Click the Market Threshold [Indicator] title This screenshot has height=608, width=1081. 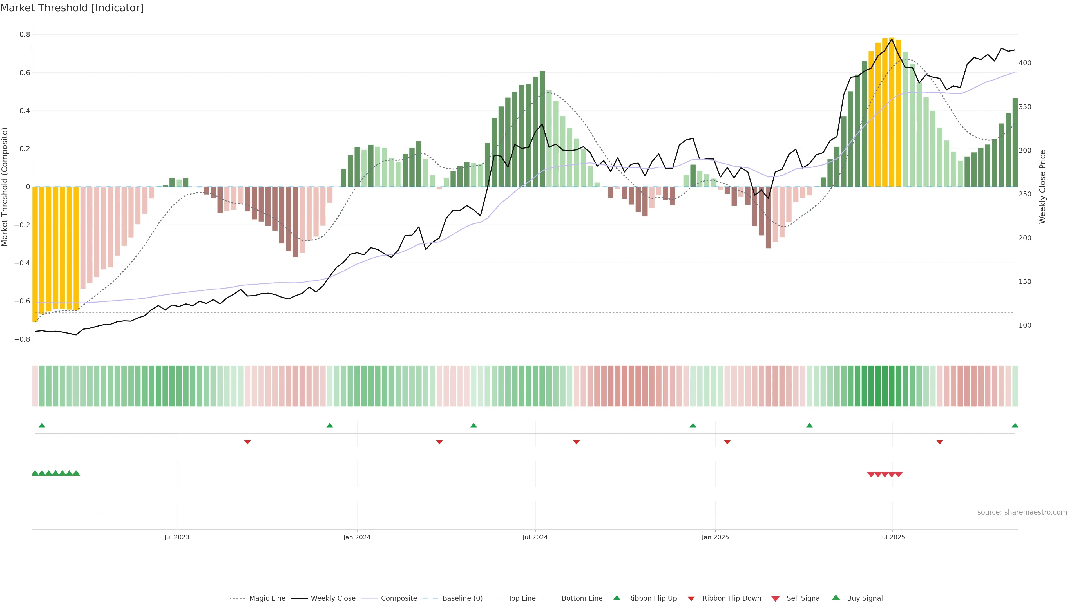(72, 8)
